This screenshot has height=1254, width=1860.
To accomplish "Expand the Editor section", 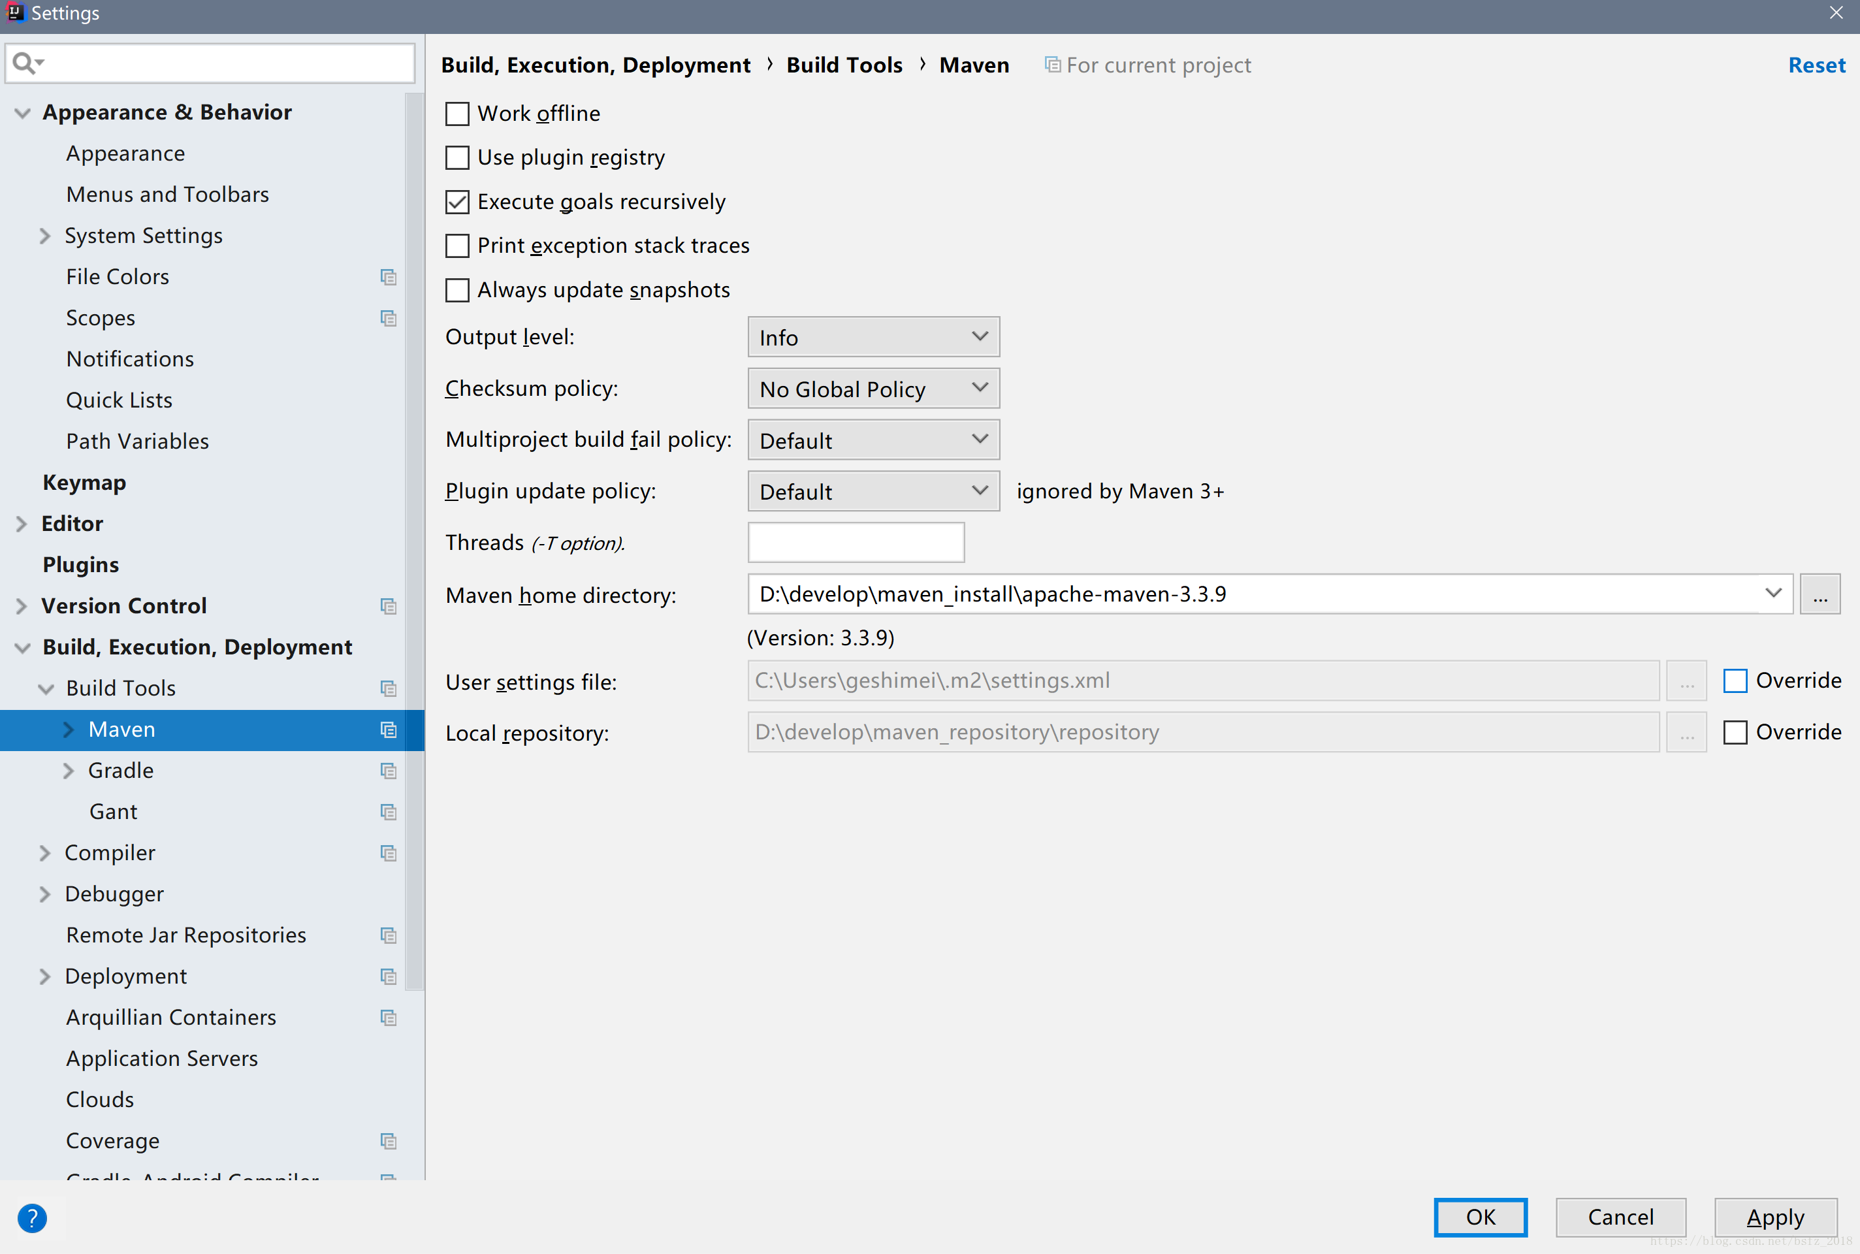I will 22,524.
